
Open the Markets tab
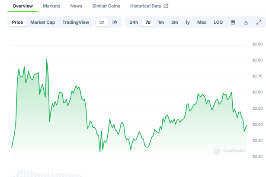pos(51,6)
